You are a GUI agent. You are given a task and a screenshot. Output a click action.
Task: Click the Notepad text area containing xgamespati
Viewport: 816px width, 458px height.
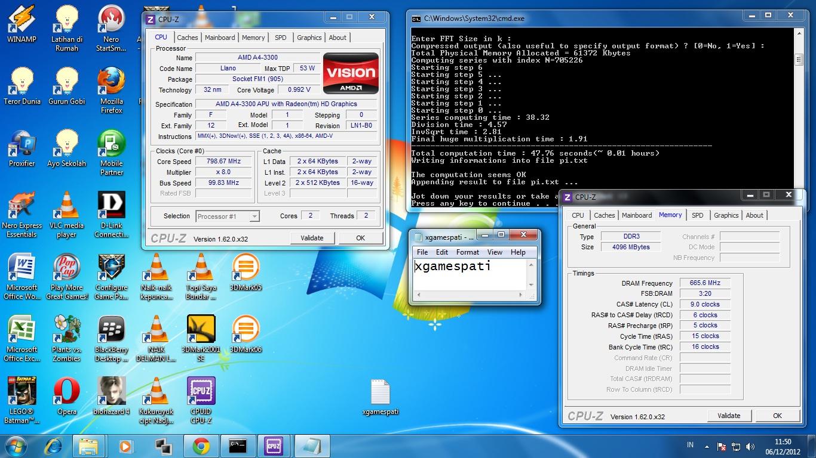[x=470, y=275]
